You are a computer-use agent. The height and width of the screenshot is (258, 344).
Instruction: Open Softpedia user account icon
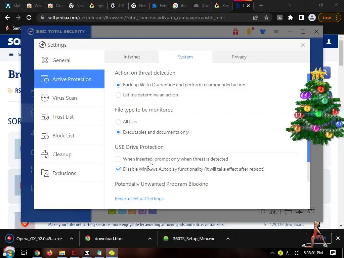(x=329, y=41)
